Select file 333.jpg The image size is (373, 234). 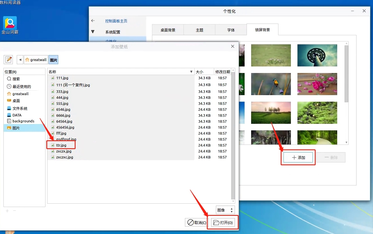62,91
